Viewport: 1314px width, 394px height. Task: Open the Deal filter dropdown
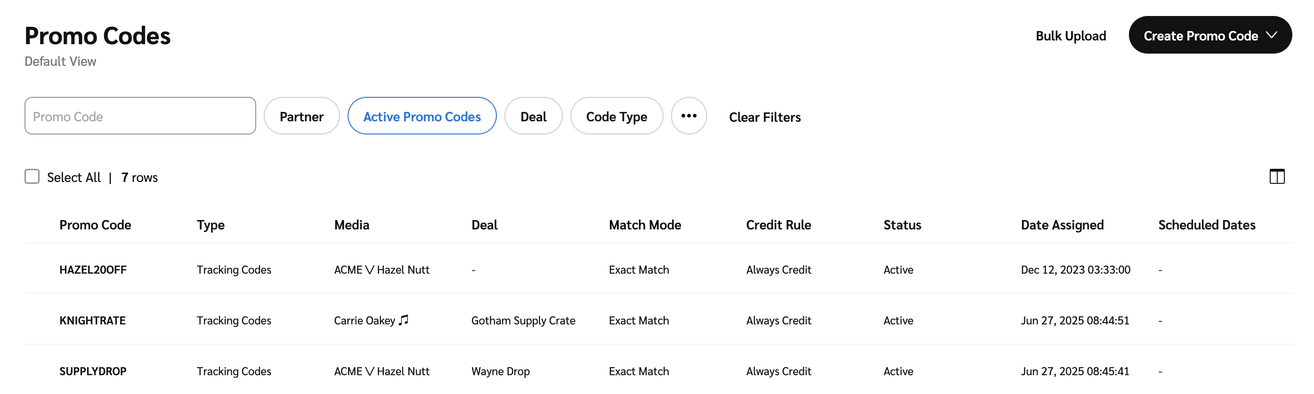point(533,117)
